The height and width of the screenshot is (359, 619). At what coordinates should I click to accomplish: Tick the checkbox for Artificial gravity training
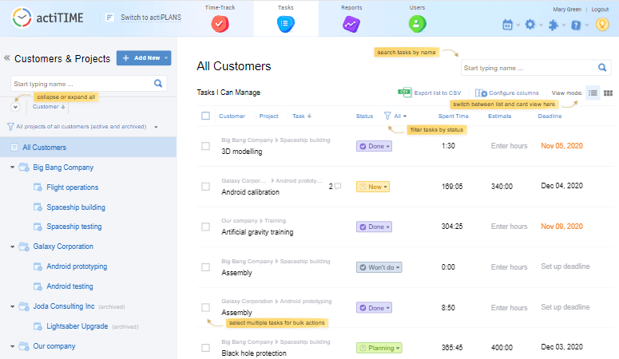coord(206,227)
